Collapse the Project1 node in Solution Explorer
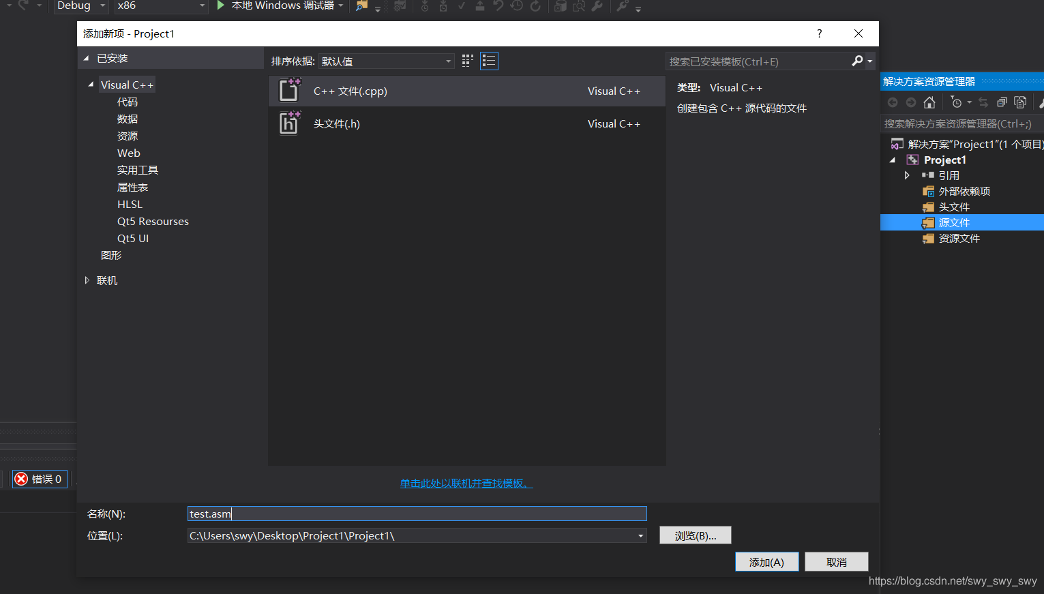Image resolution: width=1044 pixels, height=594 pixels. point(893,160)
